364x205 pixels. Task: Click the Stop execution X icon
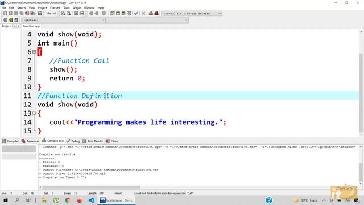pos(143,14)
